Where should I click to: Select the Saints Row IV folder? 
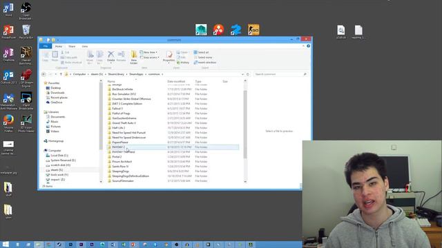[120, 167]
